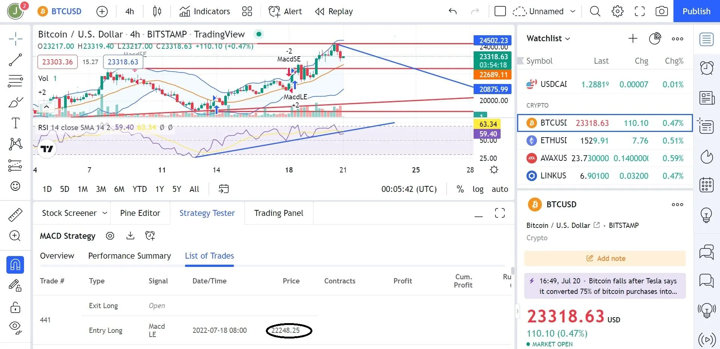Change the 4h chart interval
The image size is (720, 349).
point(129,12)
